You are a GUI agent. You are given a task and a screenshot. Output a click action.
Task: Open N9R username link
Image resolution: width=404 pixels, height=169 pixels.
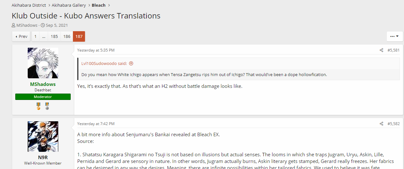click(43, 158)
